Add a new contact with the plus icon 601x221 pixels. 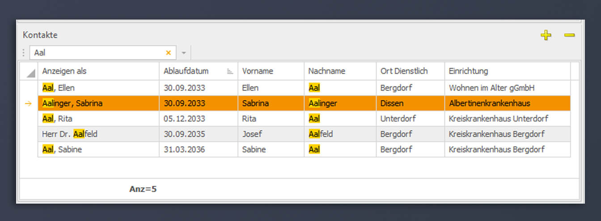click(x=546, y=35)
